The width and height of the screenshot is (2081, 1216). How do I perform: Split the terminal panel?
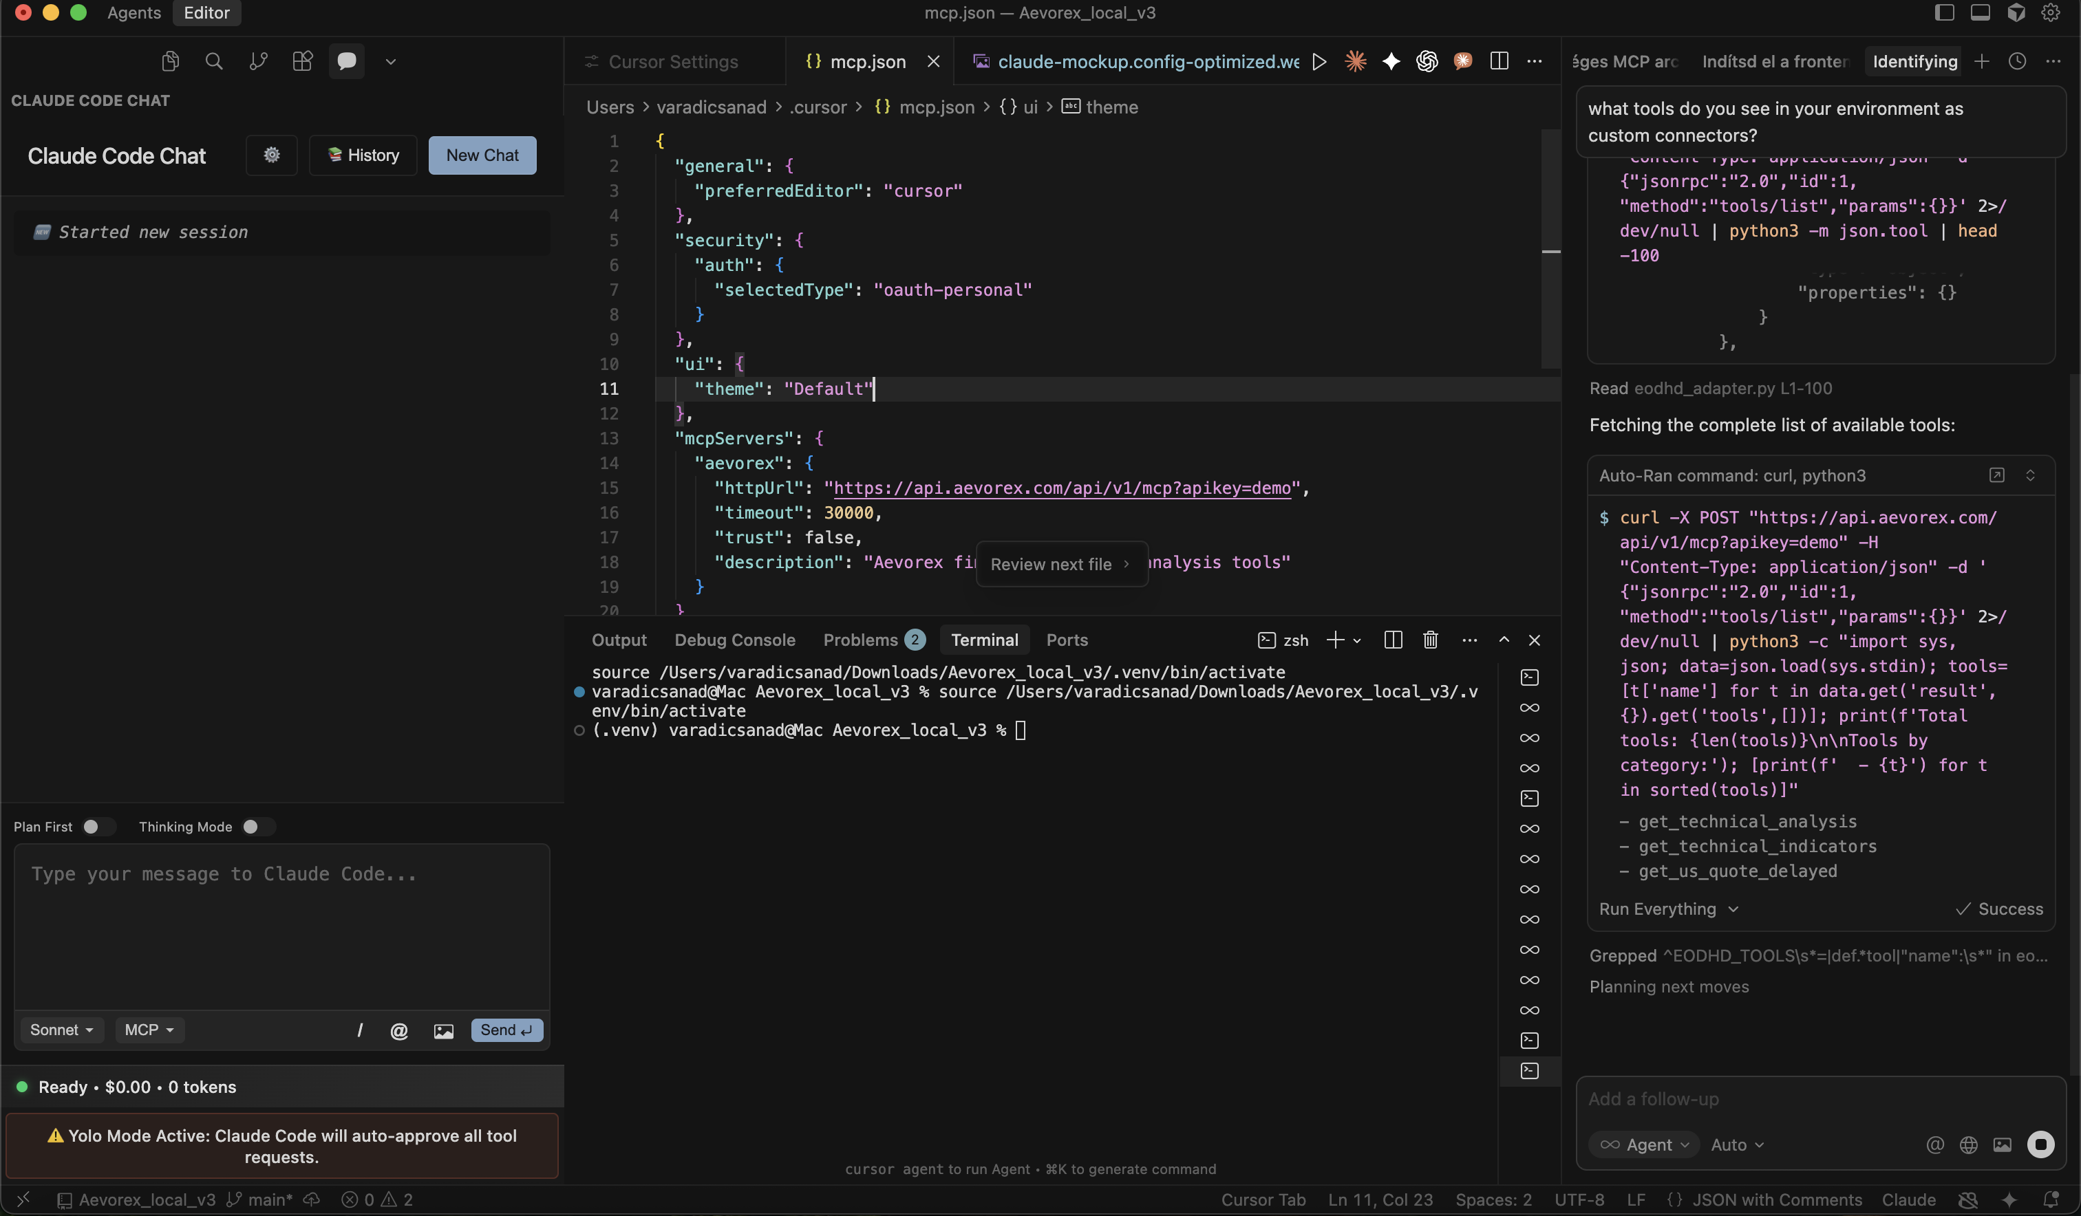[x=1393, y=640]
